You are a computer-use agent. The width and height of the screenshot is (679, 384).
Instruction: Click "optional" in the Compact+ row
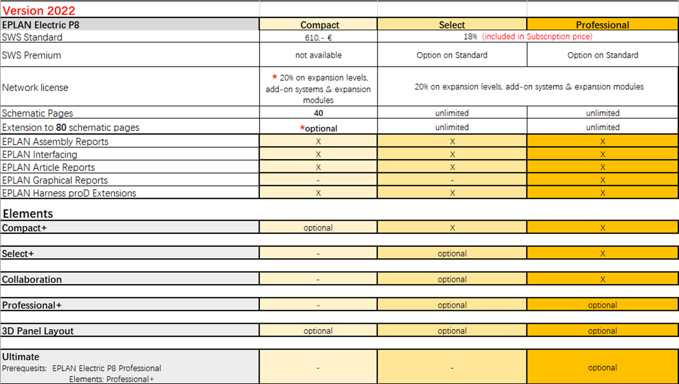point(318,228)
